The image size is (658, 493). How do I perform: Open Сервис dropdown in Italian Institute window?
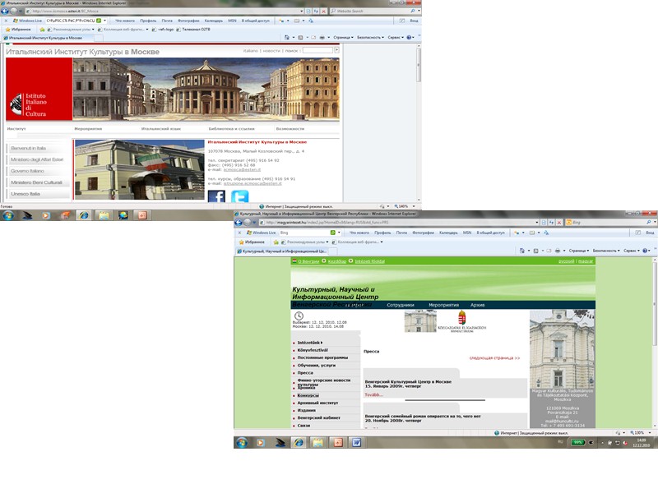[x=396, y=37]
